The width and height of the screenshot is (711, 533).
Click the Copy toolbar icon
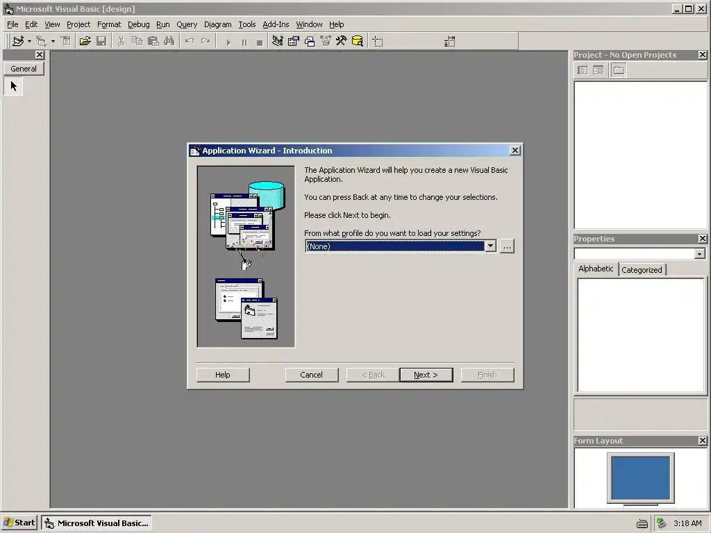pos(137,41)
